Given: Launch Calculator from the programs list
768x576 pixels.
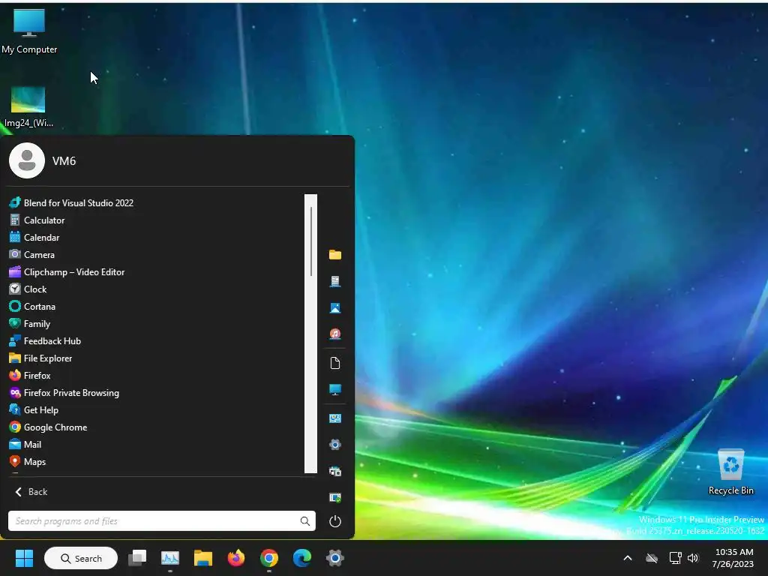Looking at the screenshot, I should point(37,220).
